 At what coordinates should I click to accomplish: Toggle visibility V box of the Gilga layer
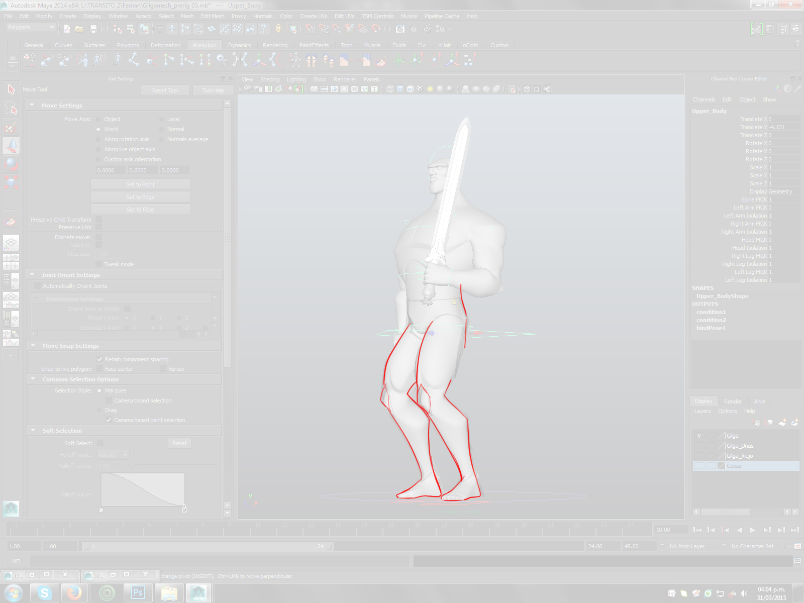point(699,436)
